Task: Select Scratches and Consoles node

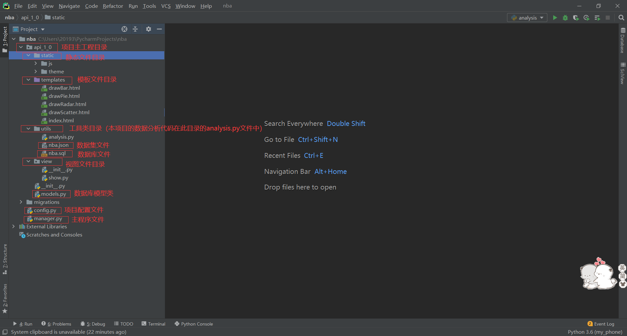Action: (x=51, y=235)
